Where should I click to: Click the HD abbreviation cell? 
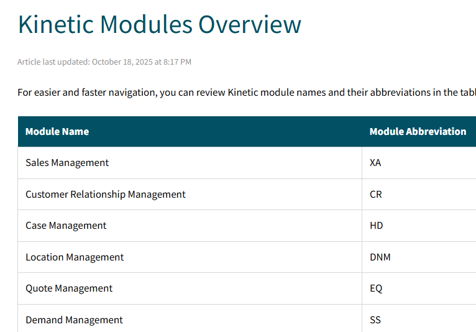[x=377, y=226]
